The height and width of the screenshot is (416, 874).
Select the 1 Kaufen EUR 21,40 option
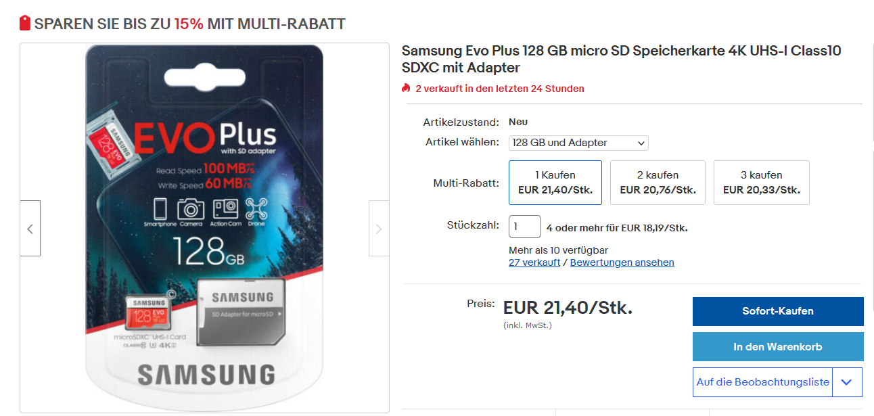(555, 183)
